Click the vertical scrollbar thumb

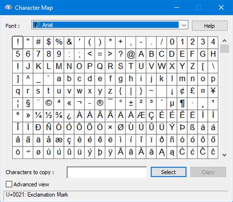click(224, 49)
